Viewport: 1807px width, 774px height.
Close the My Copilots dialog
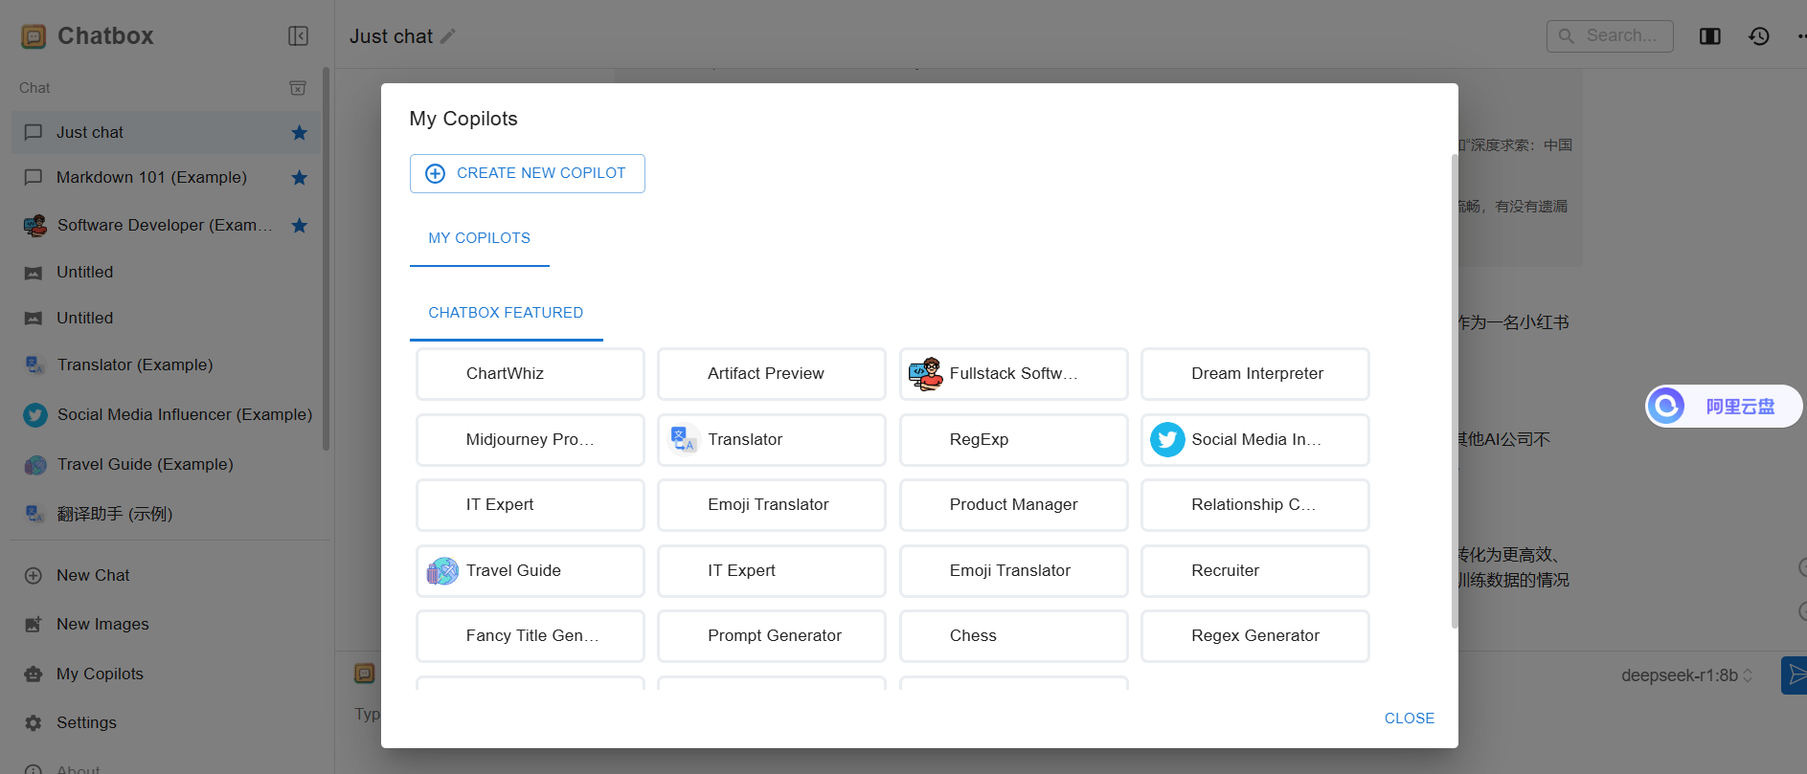(1410, 719)
